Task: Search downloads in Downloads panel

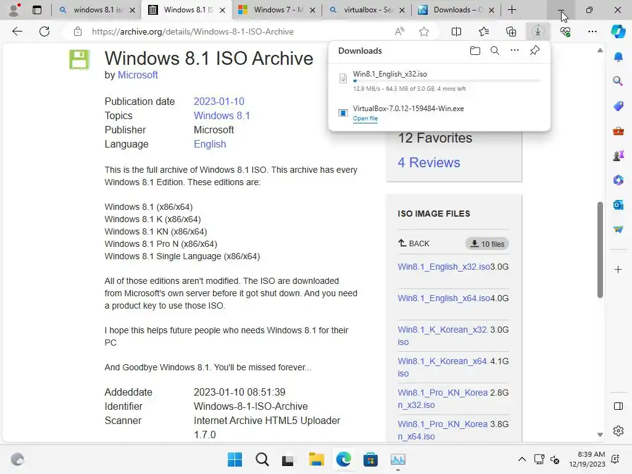Action: pyautogui.click(x=495, y=51)
